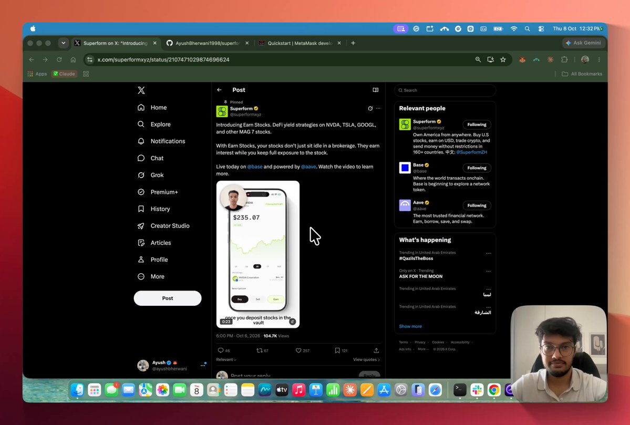Go back using the Post header arrow
Image resolution: width=630 pixels, height=425 pixels.
pyautogui.click(x=220, y=90)
